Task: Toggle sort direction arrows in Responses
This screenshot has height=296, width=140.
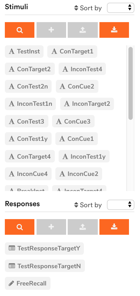Action: pyautogui.click(x=76, y=205)
